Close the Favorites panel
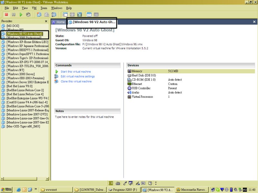Viewport: 258px width, 193px height. point(46,21)
